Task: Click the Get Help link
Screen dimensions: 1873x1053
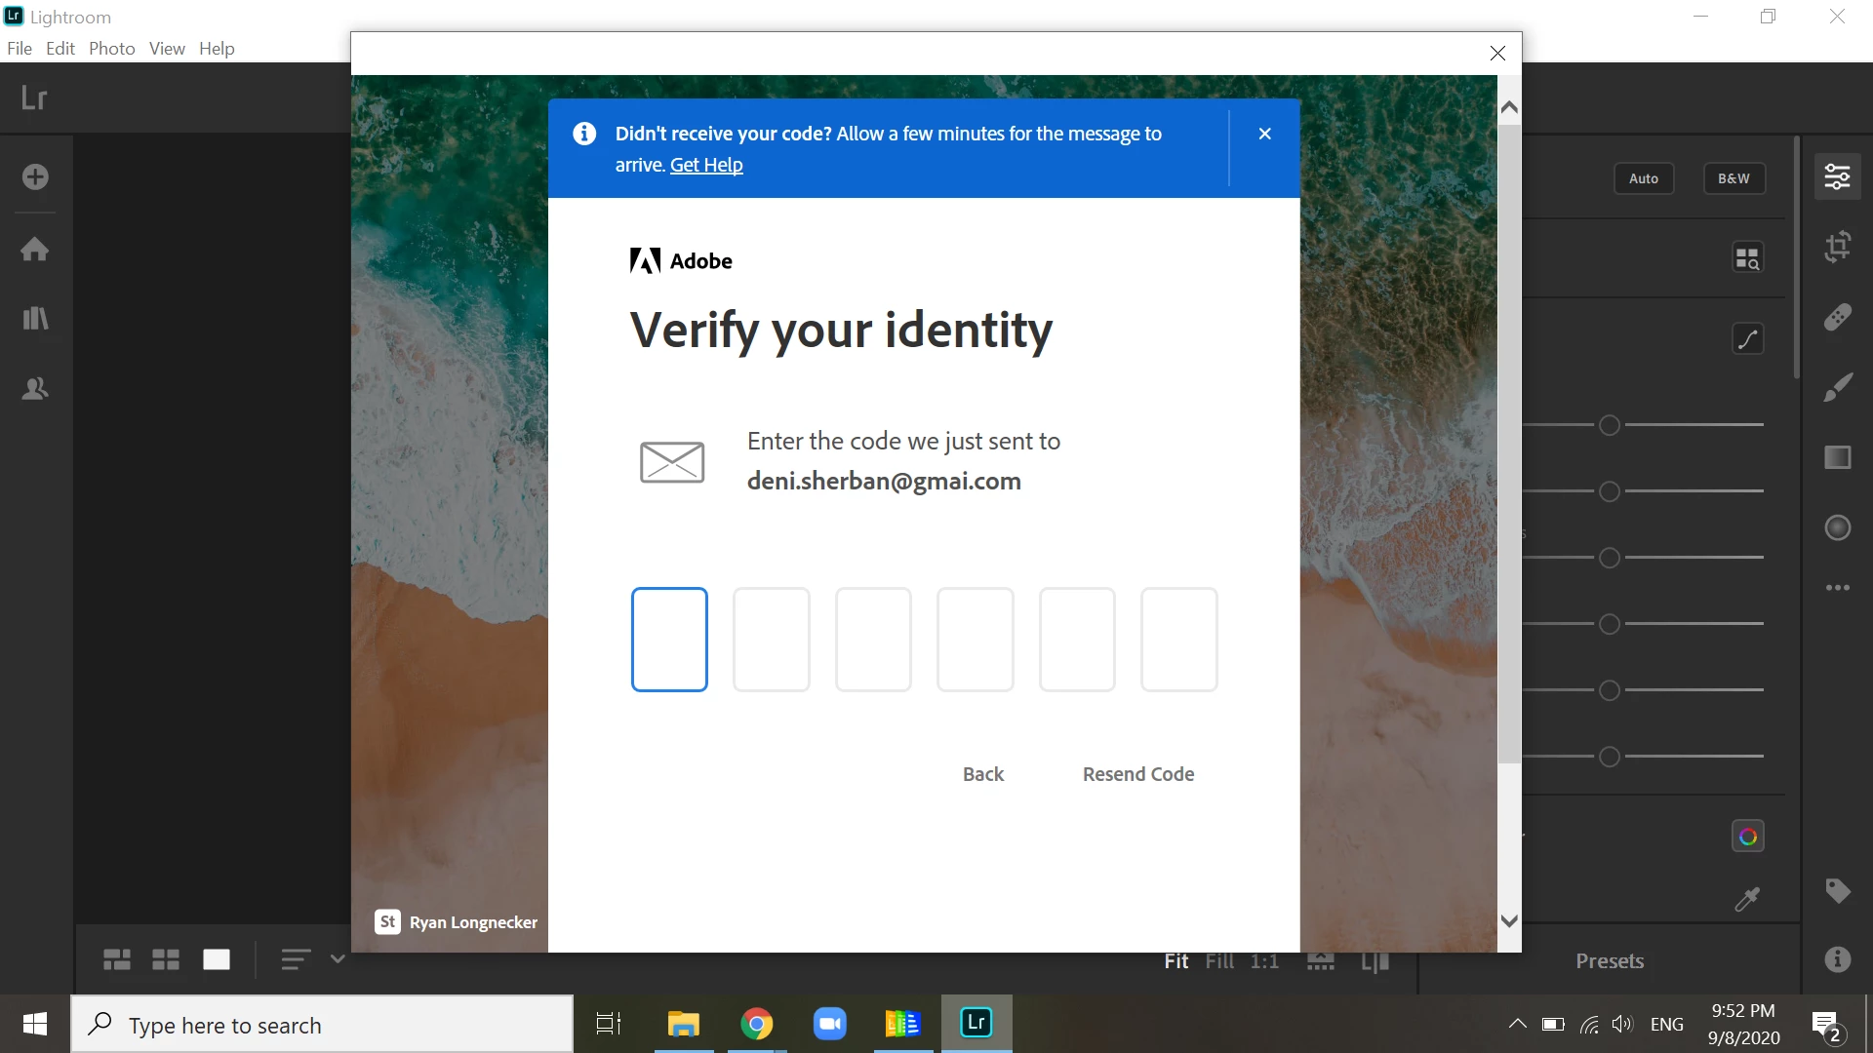Action: 706,165
